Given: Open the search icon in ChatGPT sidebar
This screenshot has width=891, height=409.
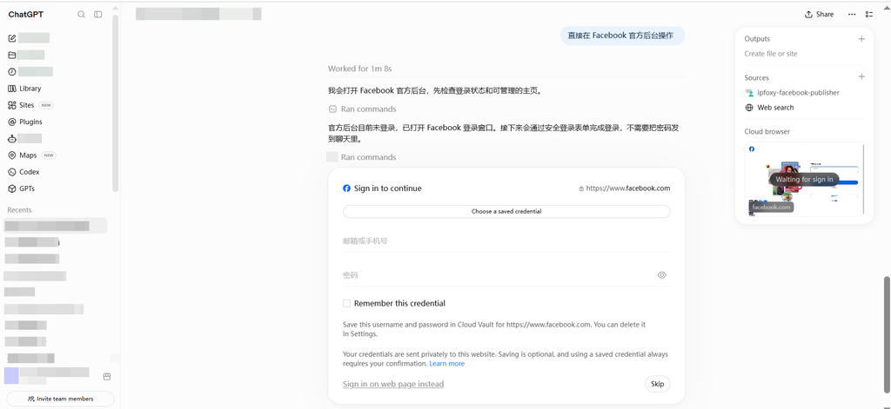Looking at the screenshot, I should point(81,15).
